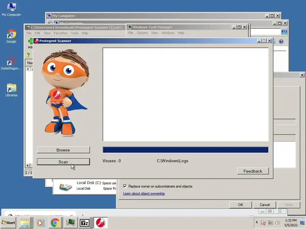Click inside the scan results list box
The image size is (306, 229).
[x=185, y=95]
